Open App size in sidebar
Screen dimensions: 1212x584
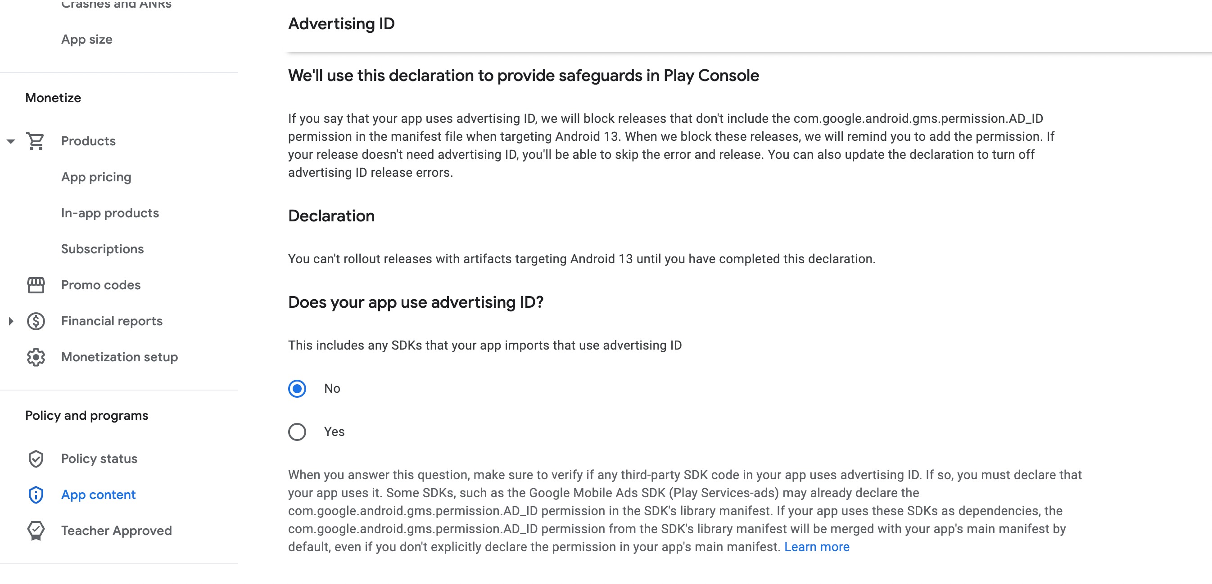(86, 40)
